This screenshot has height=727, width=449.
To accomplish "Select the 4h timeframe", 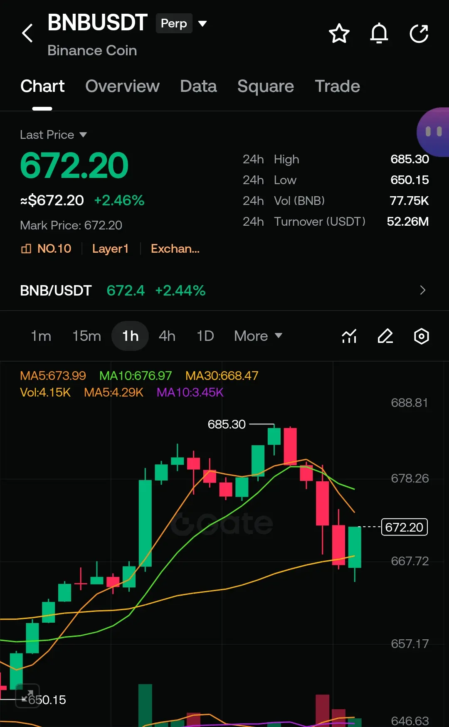I will [167, 336].
